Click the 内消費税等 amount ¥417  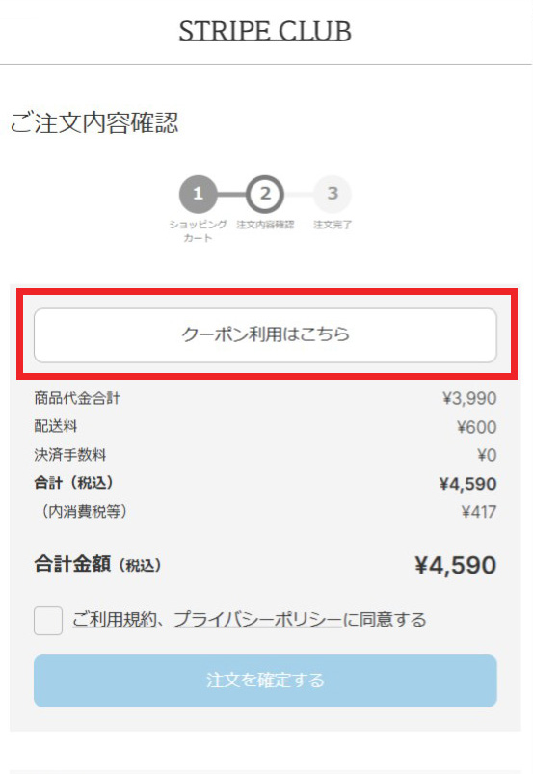(x=479, y=512)
